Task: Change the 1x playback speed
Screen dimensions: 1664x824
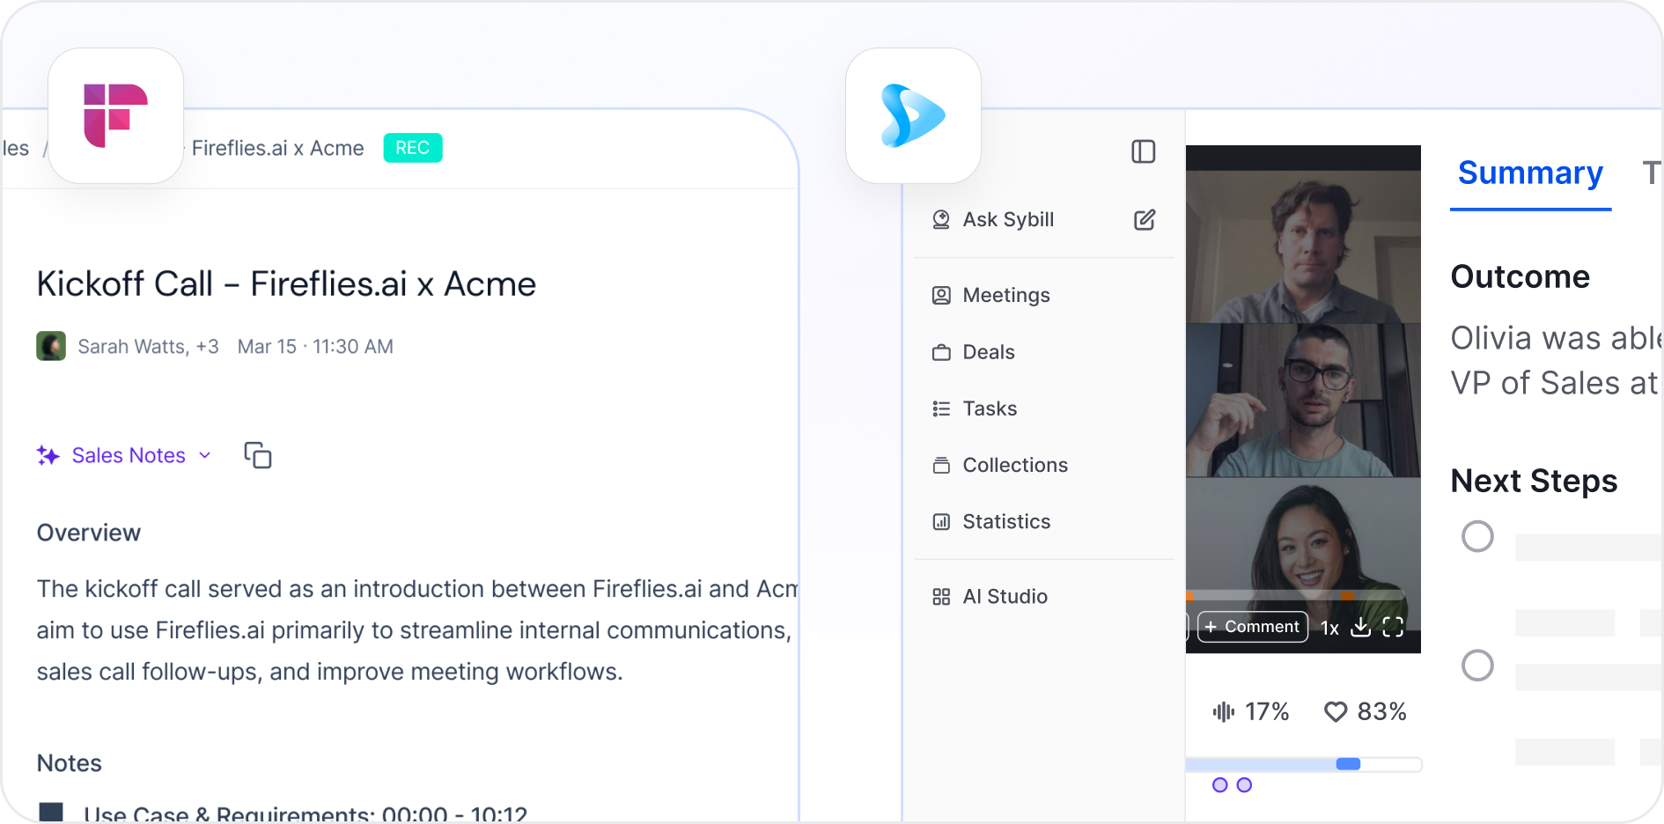Action: pos(1329,628)
